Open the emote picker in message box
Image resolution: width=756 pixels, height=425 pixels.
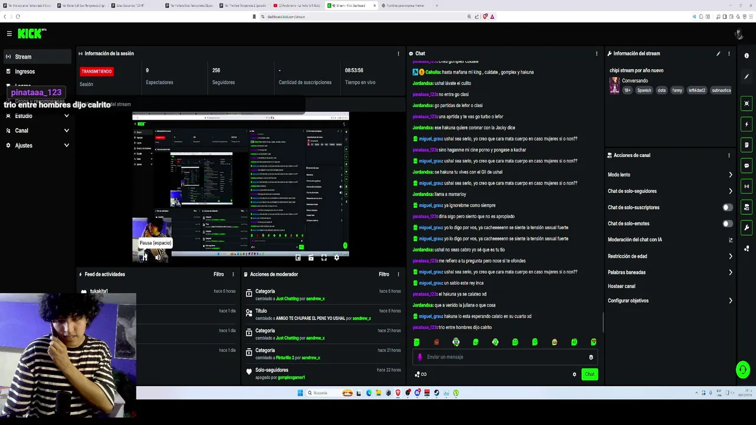click(591, 357)
